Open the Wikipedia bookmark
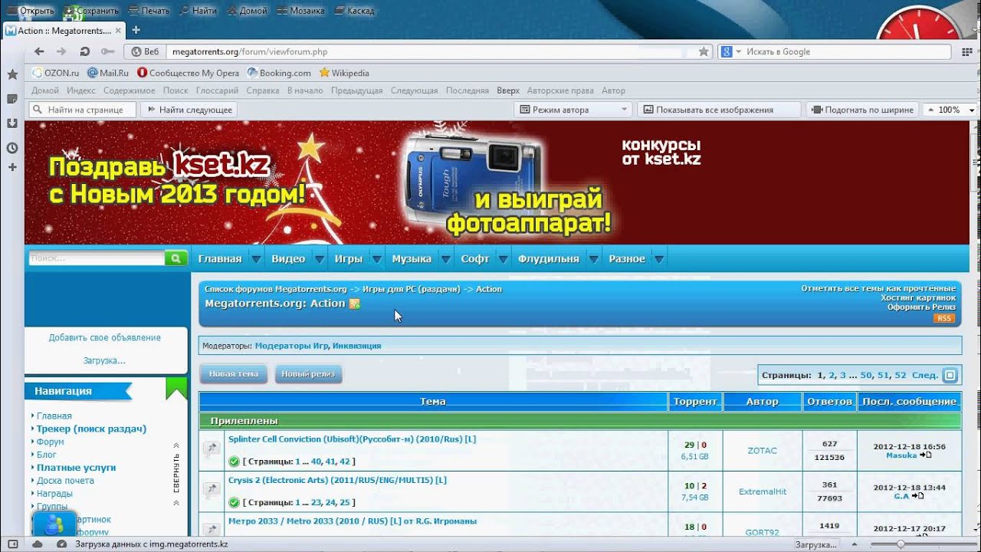Viewport: 981px width, 552px height. click(x=344, y=73)
